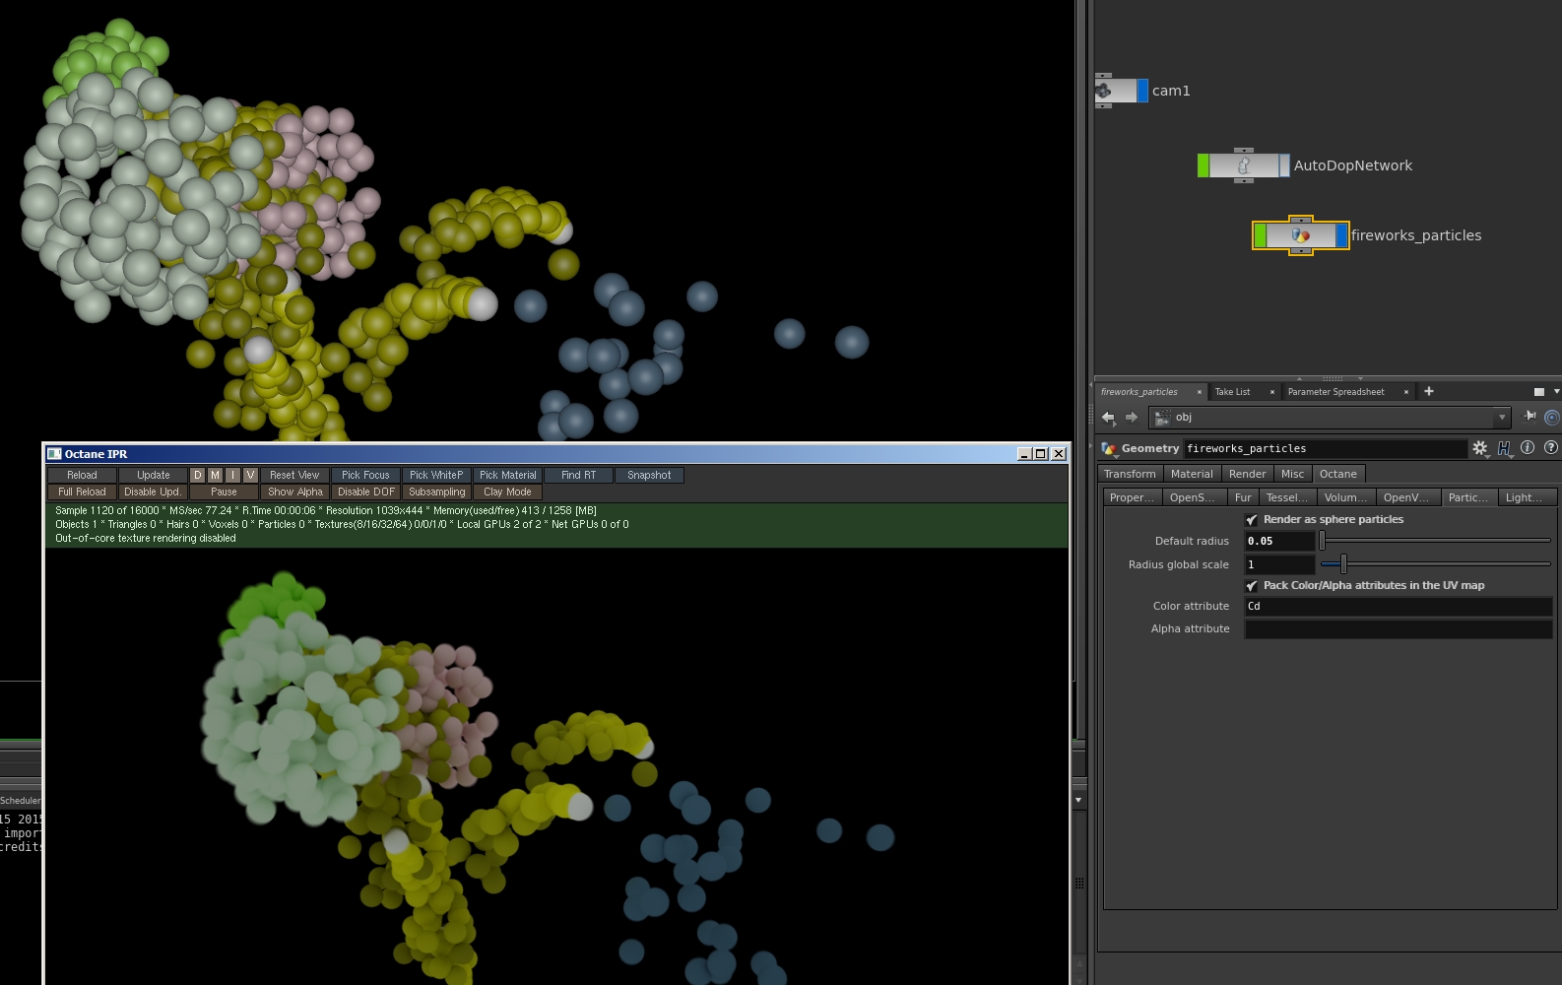Click the Default radius value field

[1279, 541]
